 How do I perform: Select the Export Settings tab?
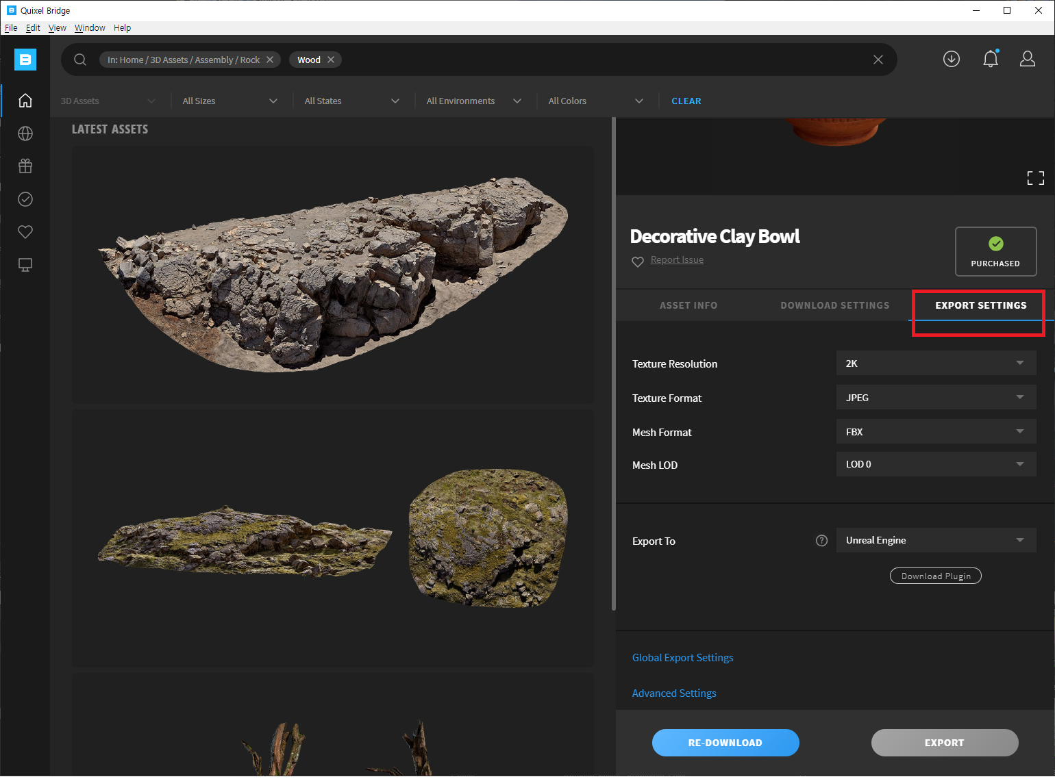click(981, 305)
